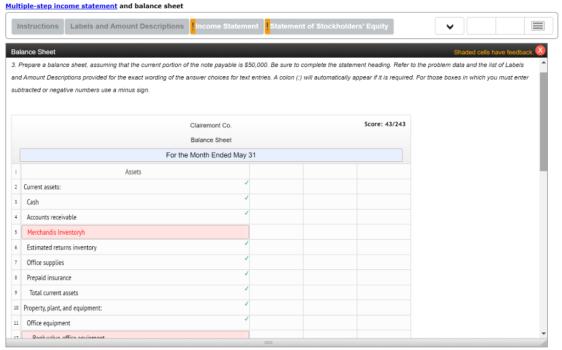Viewport: 562px width, 350px height.
Task: Click the checkmark beside Office equipment row
Action: pyautogui.click(x=246, y=317)
